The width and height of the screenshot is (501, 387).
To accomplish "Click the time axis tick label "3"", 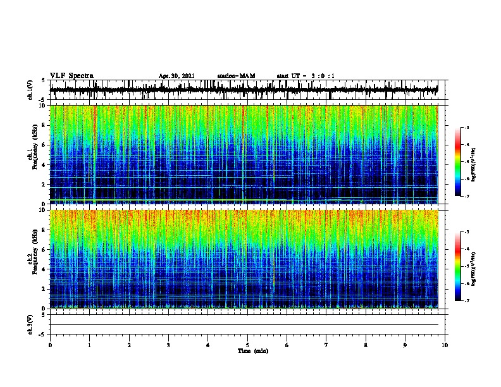I will pos(168,345).
